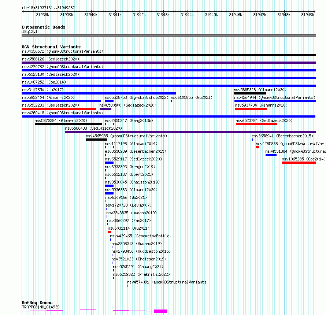Click the purple nsv6580500 variant bar
This screenshot has height=315, width=326.
tap(105, 109)
